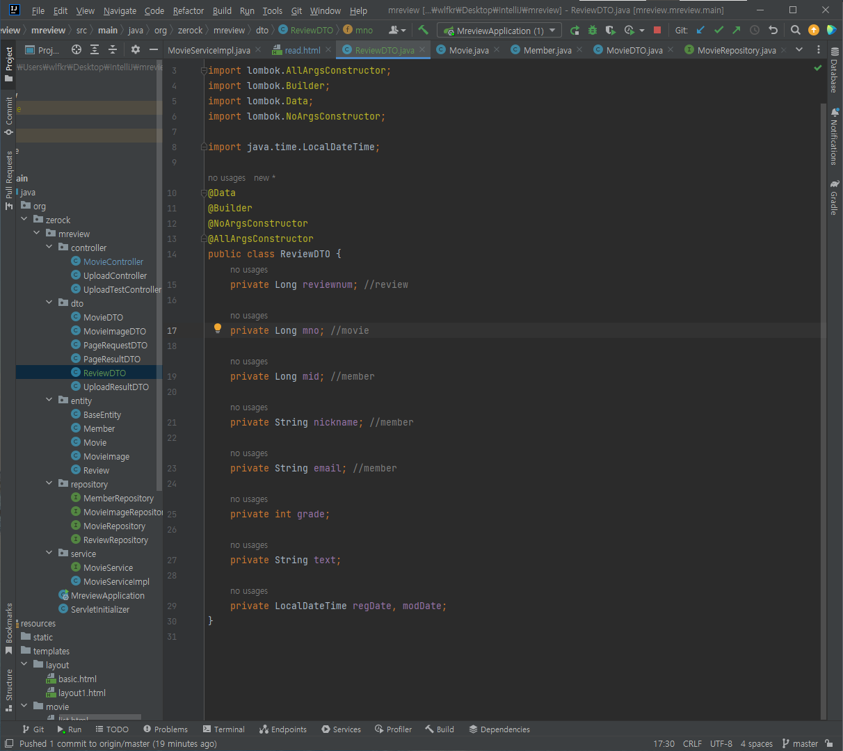The image size is (843, 751).
Task: Click the green inspection checkmark in editor corner
Action: pos(818,68)
